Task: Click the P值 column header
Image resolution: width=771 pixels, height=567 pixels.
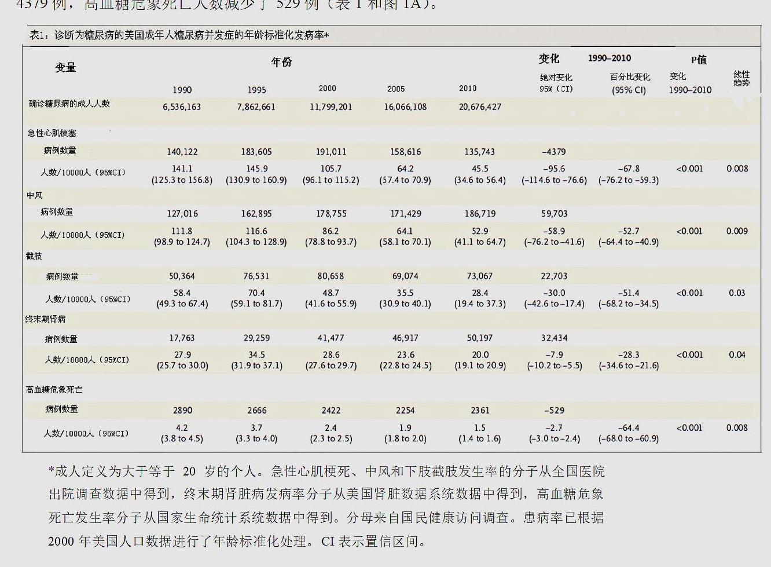Action: [699, 60]
